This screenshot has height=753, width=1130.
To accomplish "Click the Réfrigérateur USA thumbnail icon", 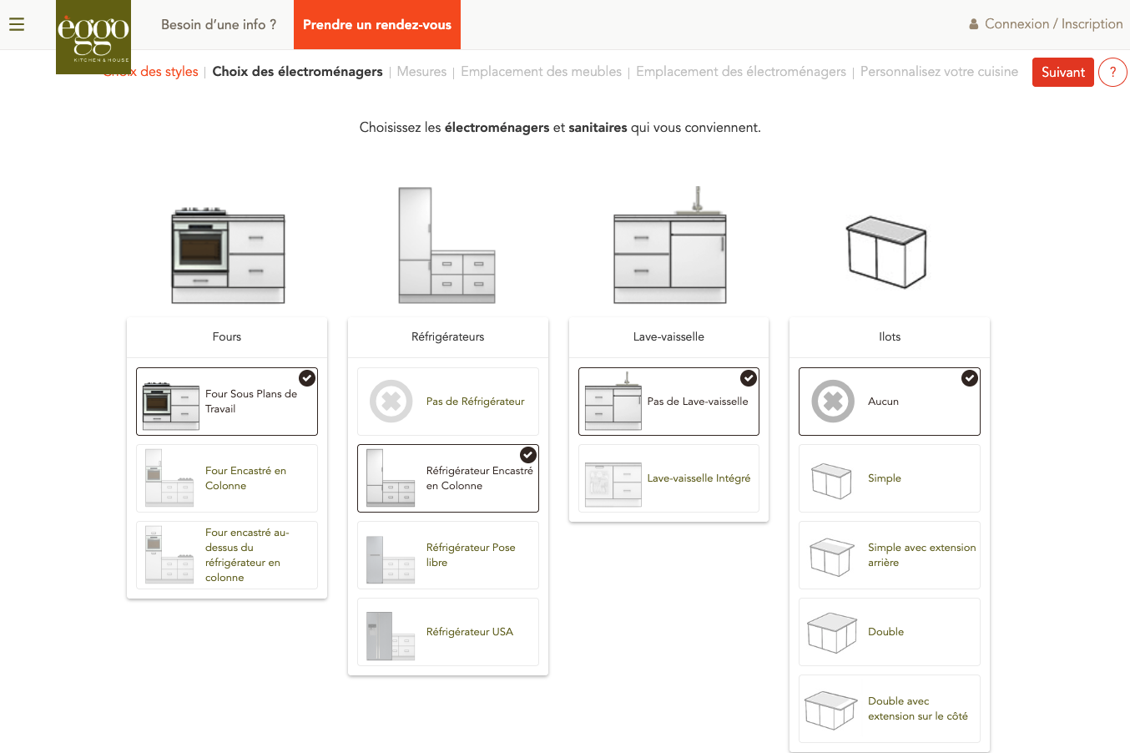I will click(390, 638).
